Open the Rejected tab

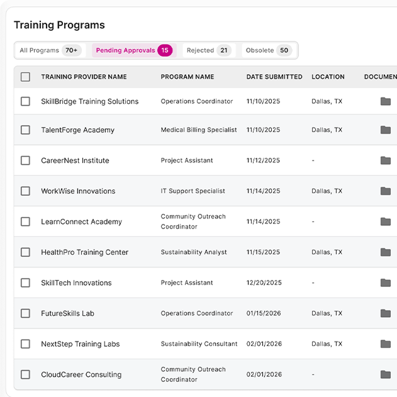click(208, 50)
